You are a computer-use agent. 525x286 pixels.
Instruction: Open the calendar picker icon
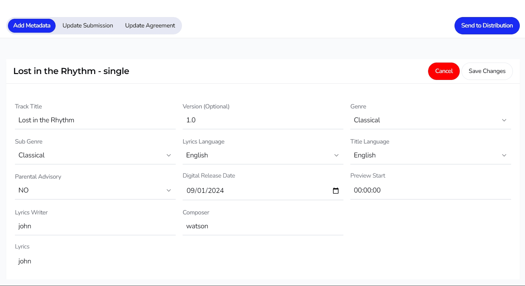(x=335, y=190)
